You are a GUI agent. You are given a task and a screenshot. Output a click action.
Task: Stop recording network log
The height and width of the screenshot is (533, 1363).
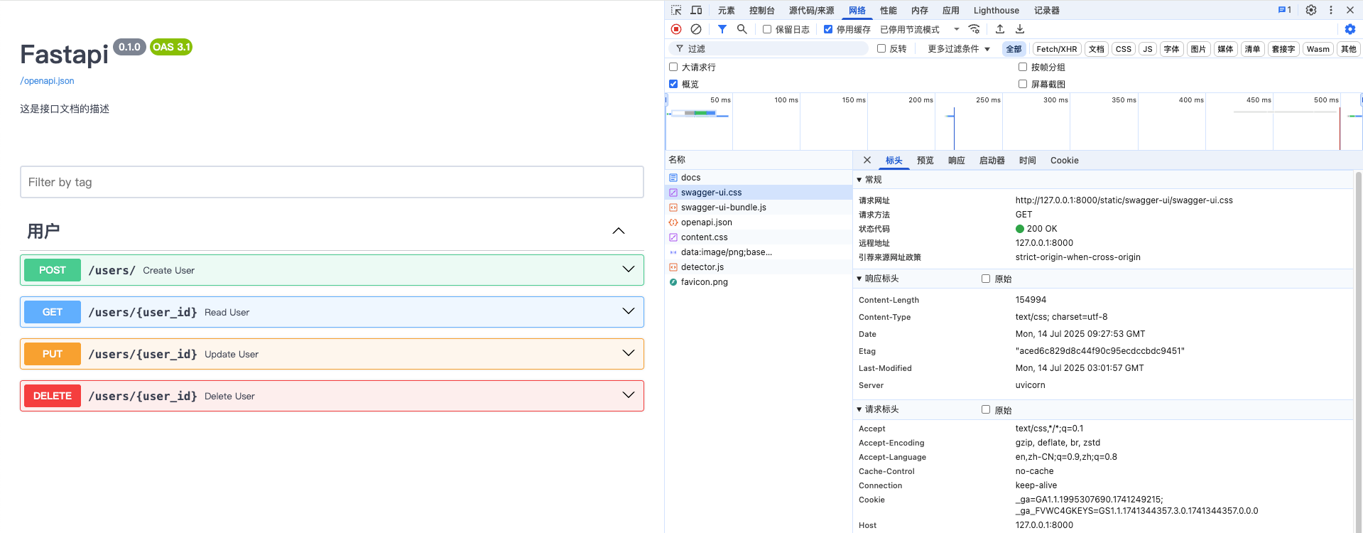click(676, 29)
